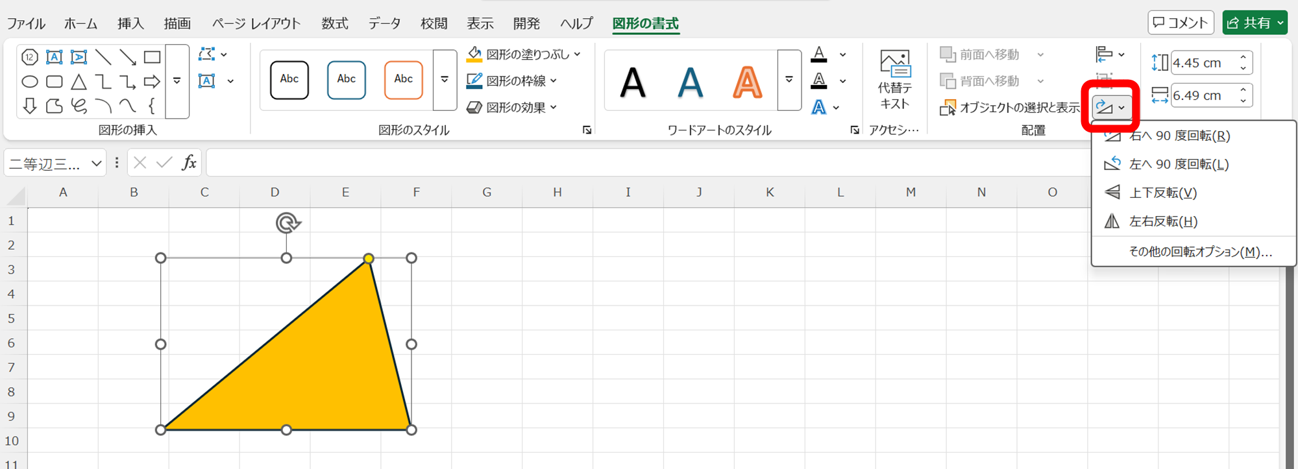This screenshot has width=1298, height=469.
Task: Apply the orange outlined Abc shape style
Action: [403, 80]
